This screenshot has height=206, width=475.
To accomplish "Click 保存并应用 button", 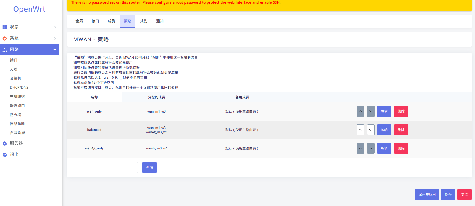I will tap(427, 194).
